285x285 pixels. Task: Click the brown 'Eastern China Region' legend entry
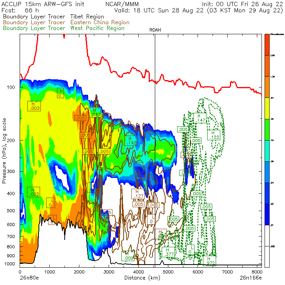pos(100,22)
